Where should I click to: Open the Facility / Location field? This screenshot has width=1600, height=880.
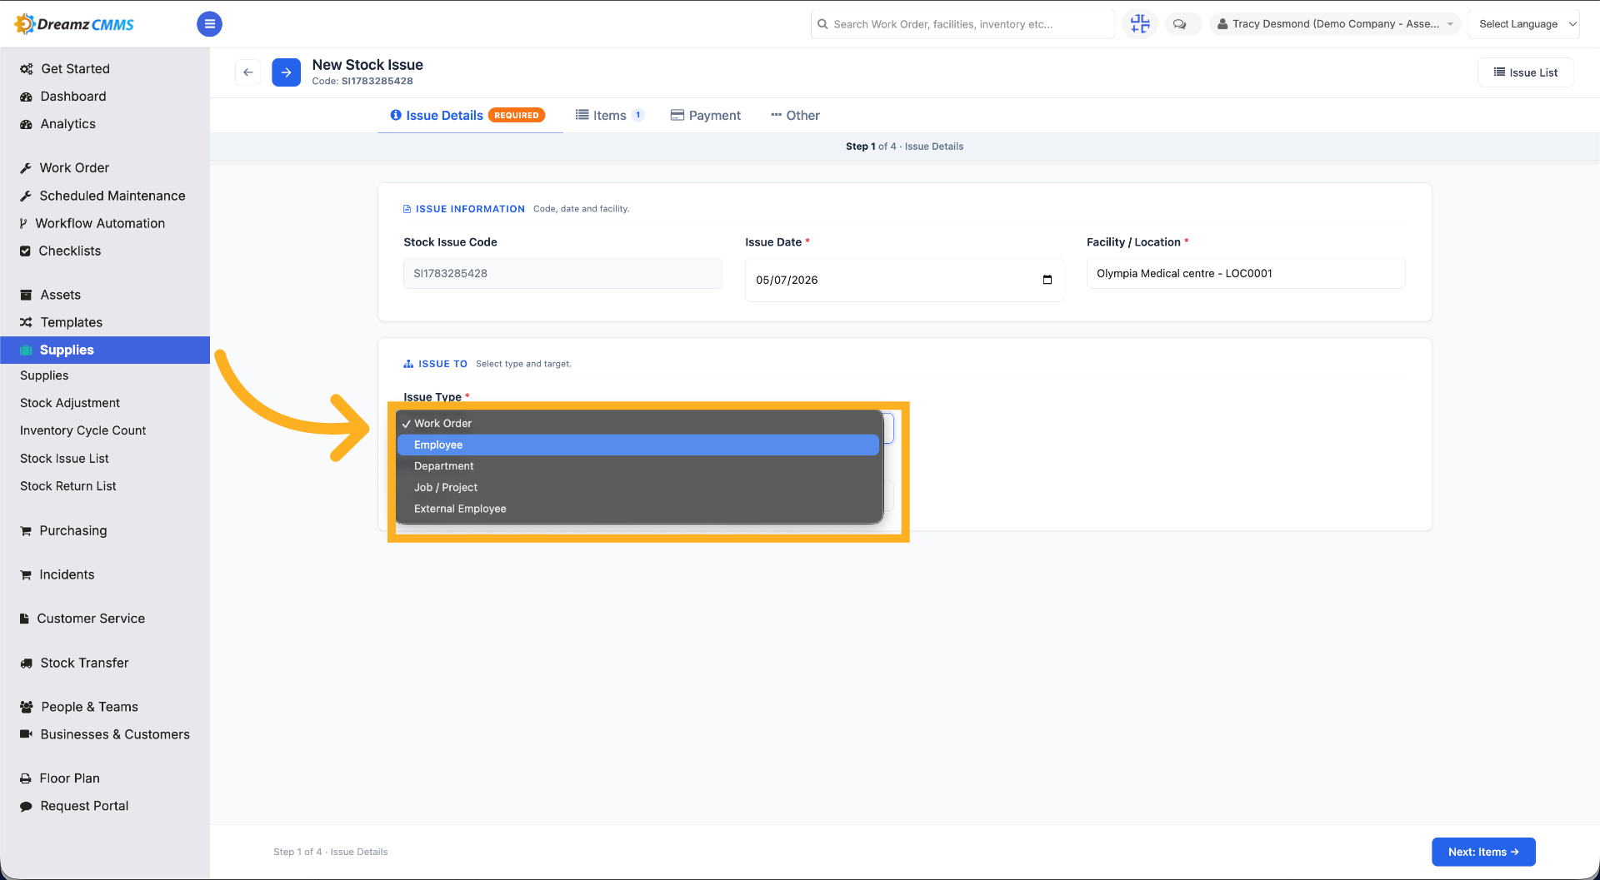[1246, 273]
